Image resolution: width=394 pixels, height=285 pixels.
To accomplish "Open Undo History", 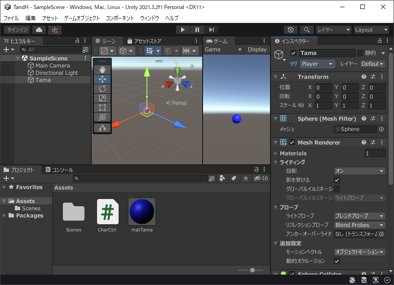I will 291,30.
